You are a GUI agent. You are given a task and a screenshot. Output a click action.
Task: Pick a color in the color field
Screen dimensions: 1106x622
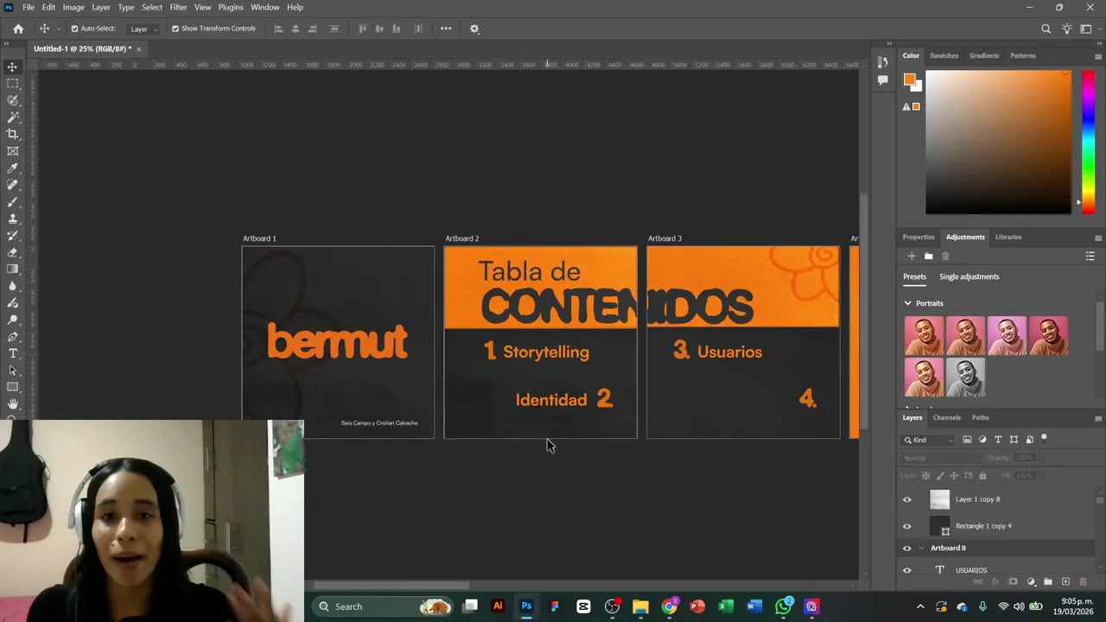998,142
